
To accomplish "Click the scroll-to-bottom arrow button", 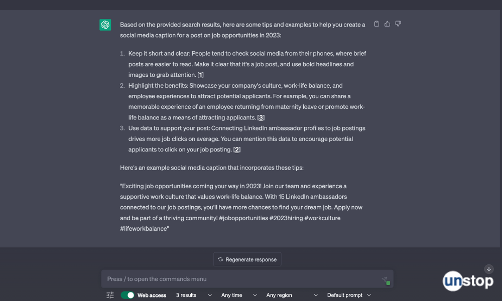I will click(x=488, y=269).
